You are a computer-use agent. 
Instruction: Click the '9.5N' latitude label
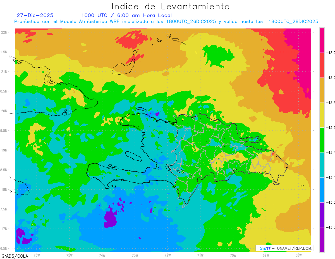4,130
